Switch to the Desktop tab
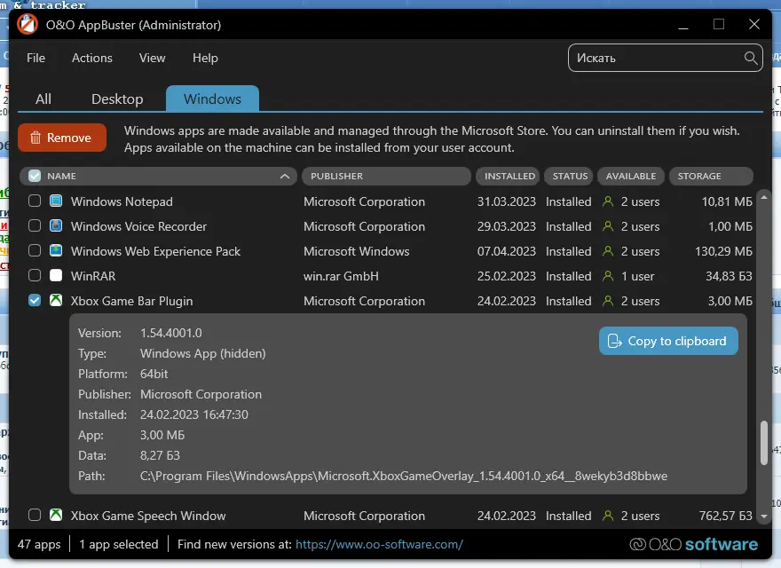The height and width of the screenshot is (568, 781). pos(117,99)
